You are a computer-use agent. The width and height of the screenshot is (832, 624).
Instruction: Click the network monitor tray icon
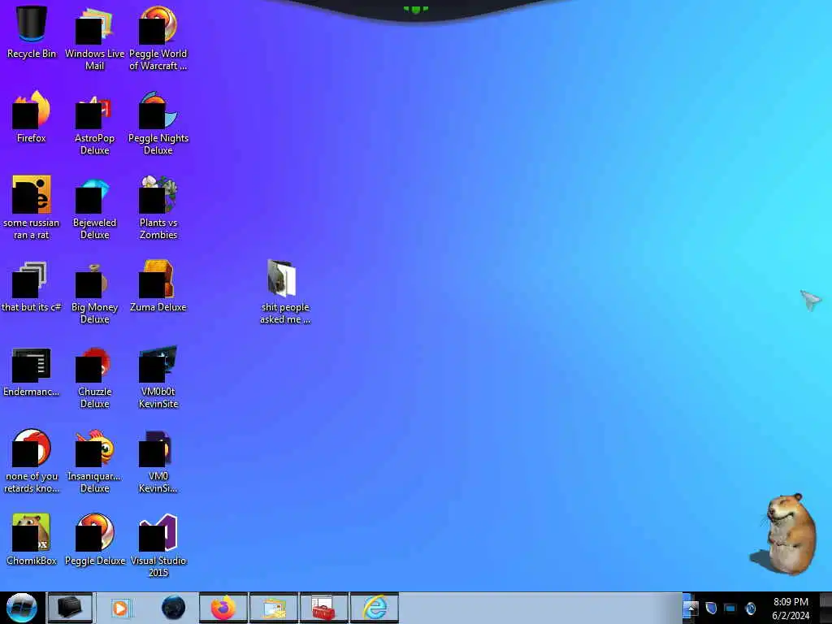tap(730, 609)
